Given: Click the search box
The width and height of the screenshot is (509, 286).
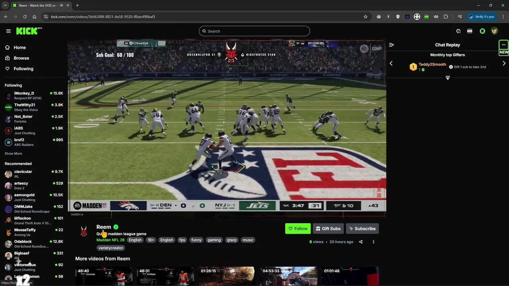Looking at the screenshot, I should 254,31.
